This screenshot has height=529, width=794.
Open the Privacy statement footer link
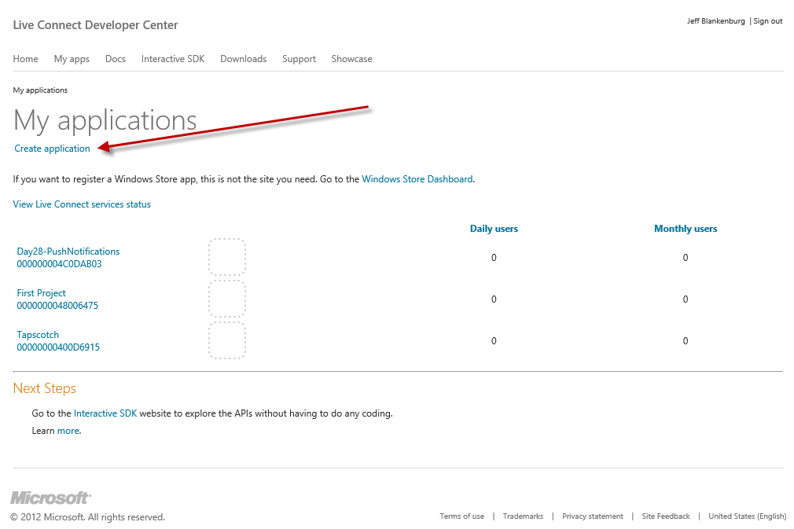coord(592,516)
